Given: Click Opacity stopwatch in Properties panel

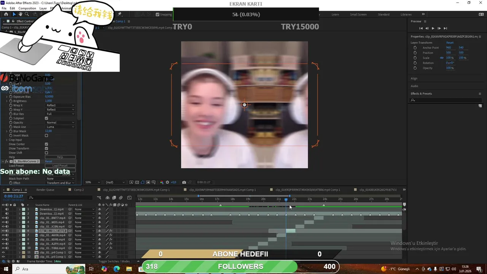Looking at the screenshot, I should 415,68.
